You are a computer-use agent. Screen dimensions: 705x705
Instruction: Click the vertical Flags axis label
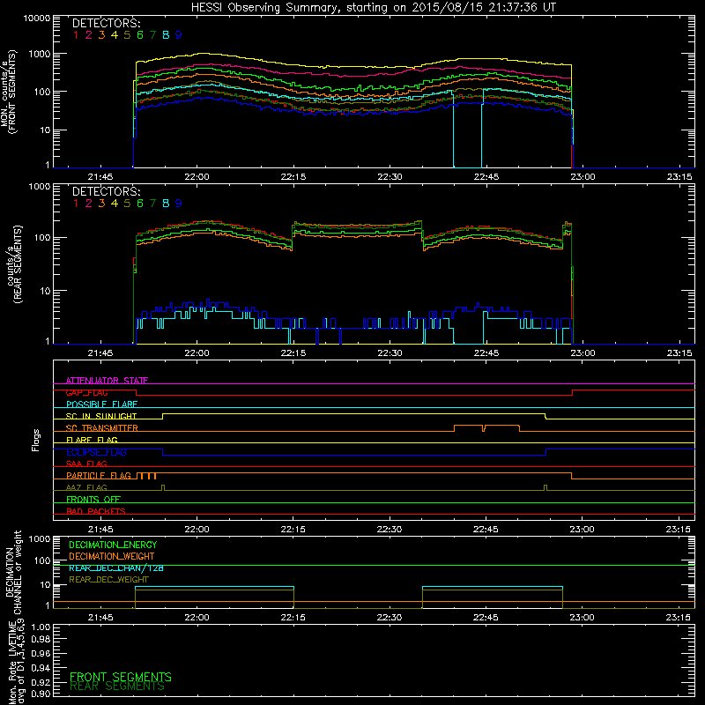pyautogui.click(x=36, y=440)
